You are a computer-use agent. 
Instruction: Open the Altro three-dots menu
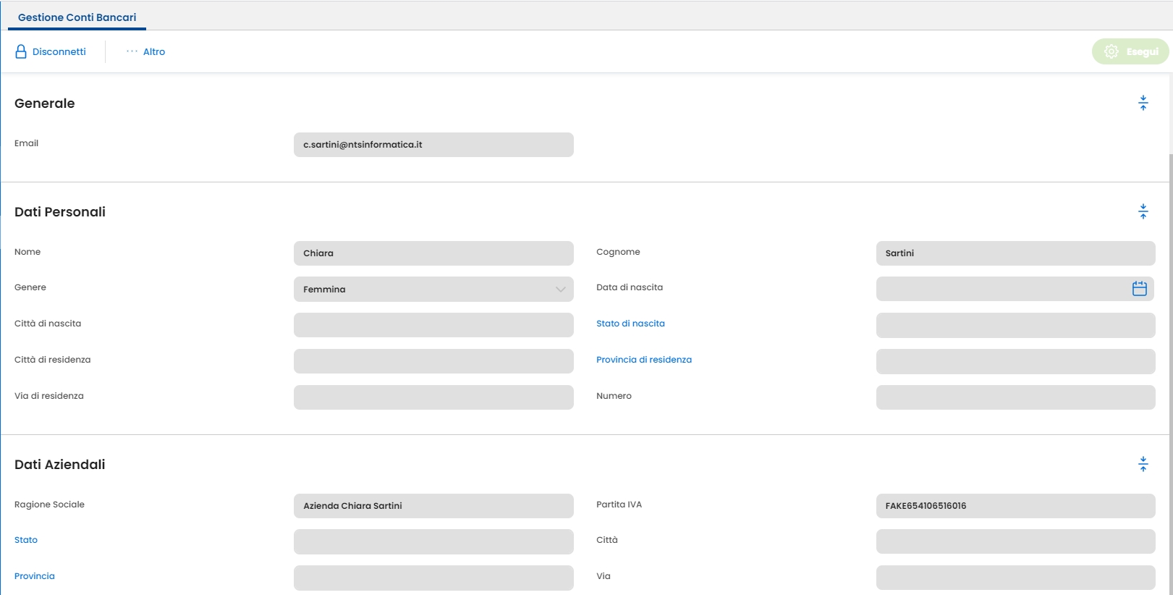132,51
